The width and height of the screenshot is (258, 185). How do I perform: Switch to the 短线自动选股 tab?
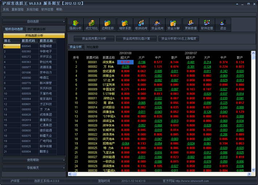(14, 29)
